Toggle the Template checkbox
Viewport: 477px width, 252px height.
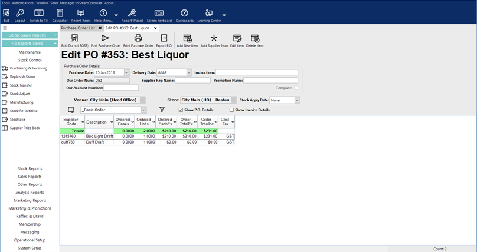tap(296, 88)
